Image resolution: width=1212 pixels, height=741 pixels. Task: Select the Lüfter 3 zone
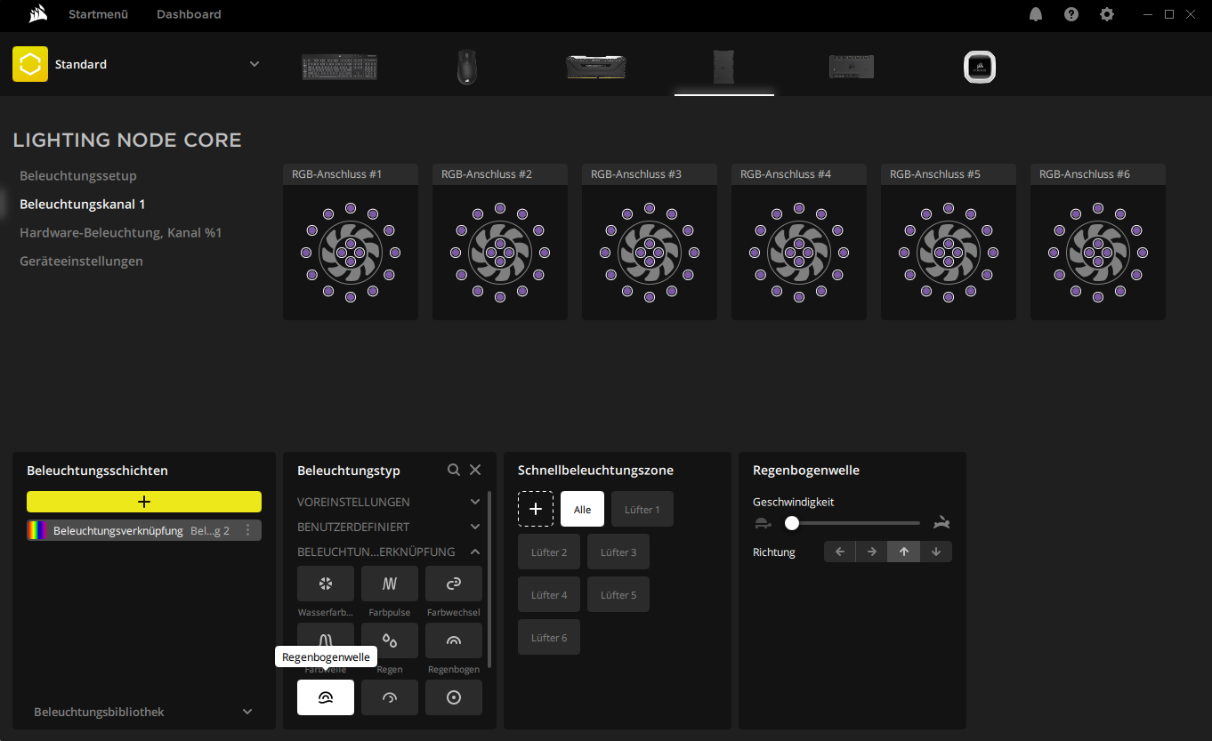(618, 552)
